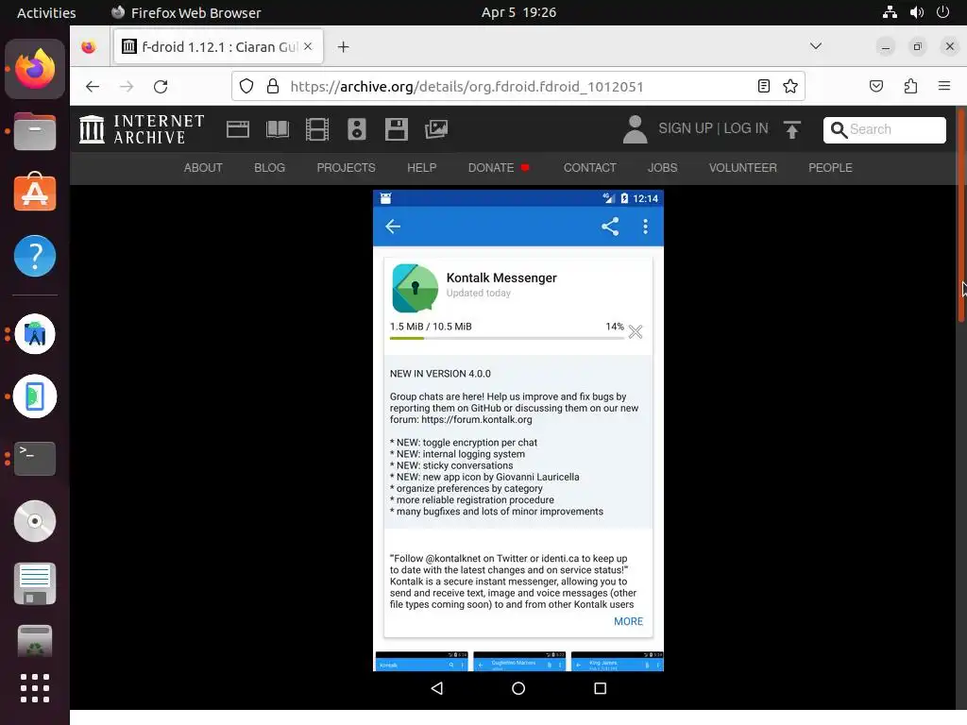Open the Web archive icon
The width and height of the screenshot is (967, 725).
(x=237, y=129)
